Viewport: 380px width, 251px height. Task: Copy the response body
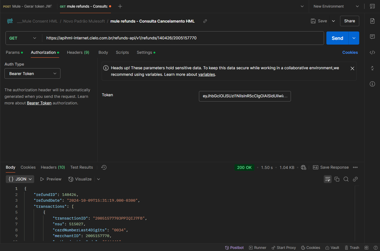coord(337,179)
